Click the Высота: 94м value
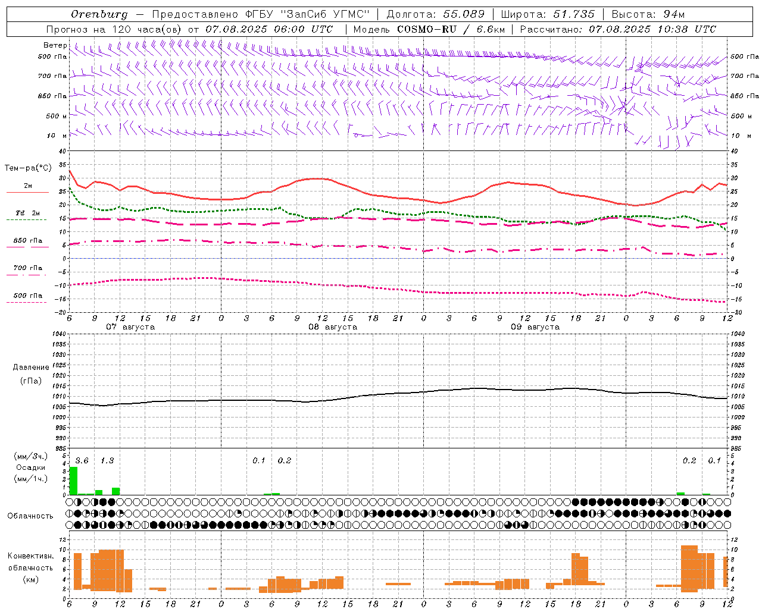The width and height of the screenshot is (762, 609). pos(648,14)
